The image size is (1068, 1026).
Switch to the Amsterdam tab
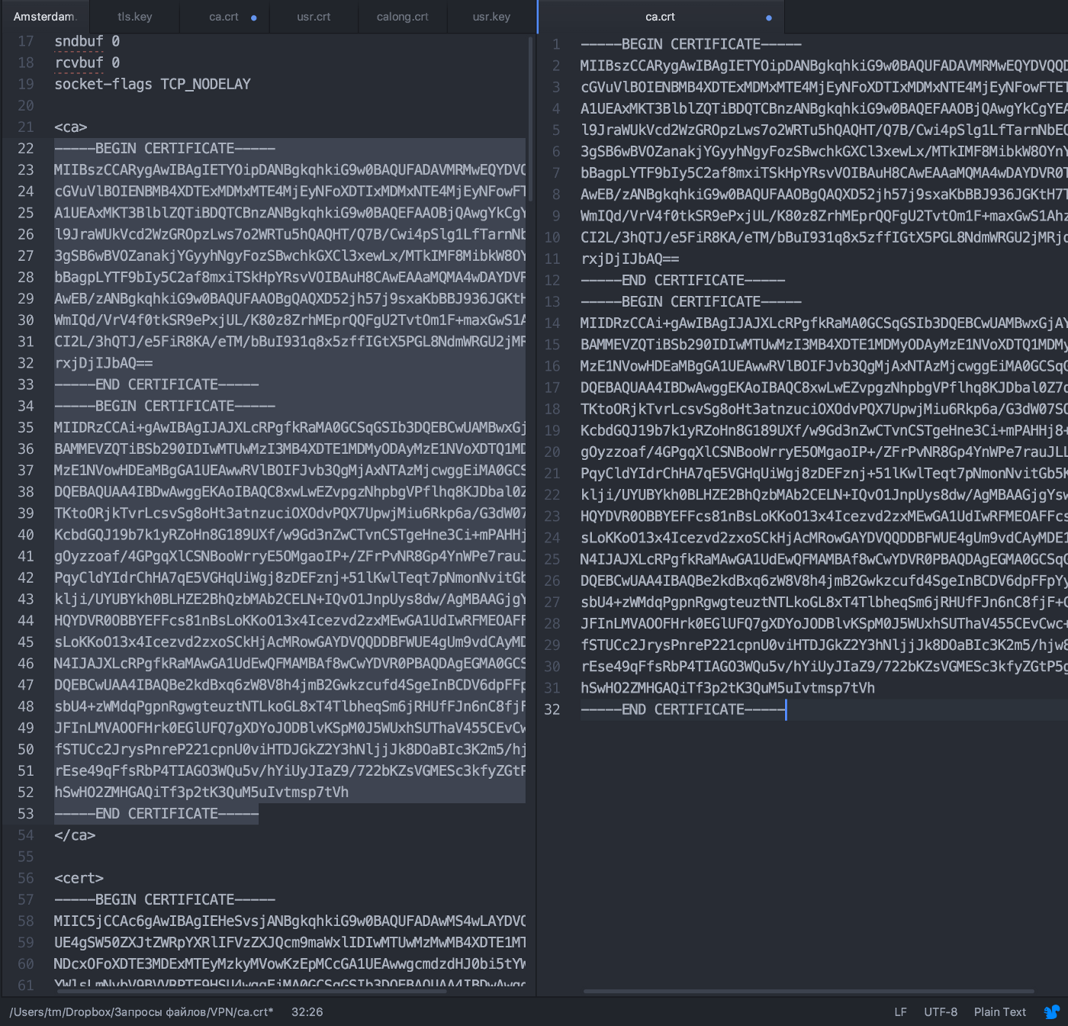43,17
